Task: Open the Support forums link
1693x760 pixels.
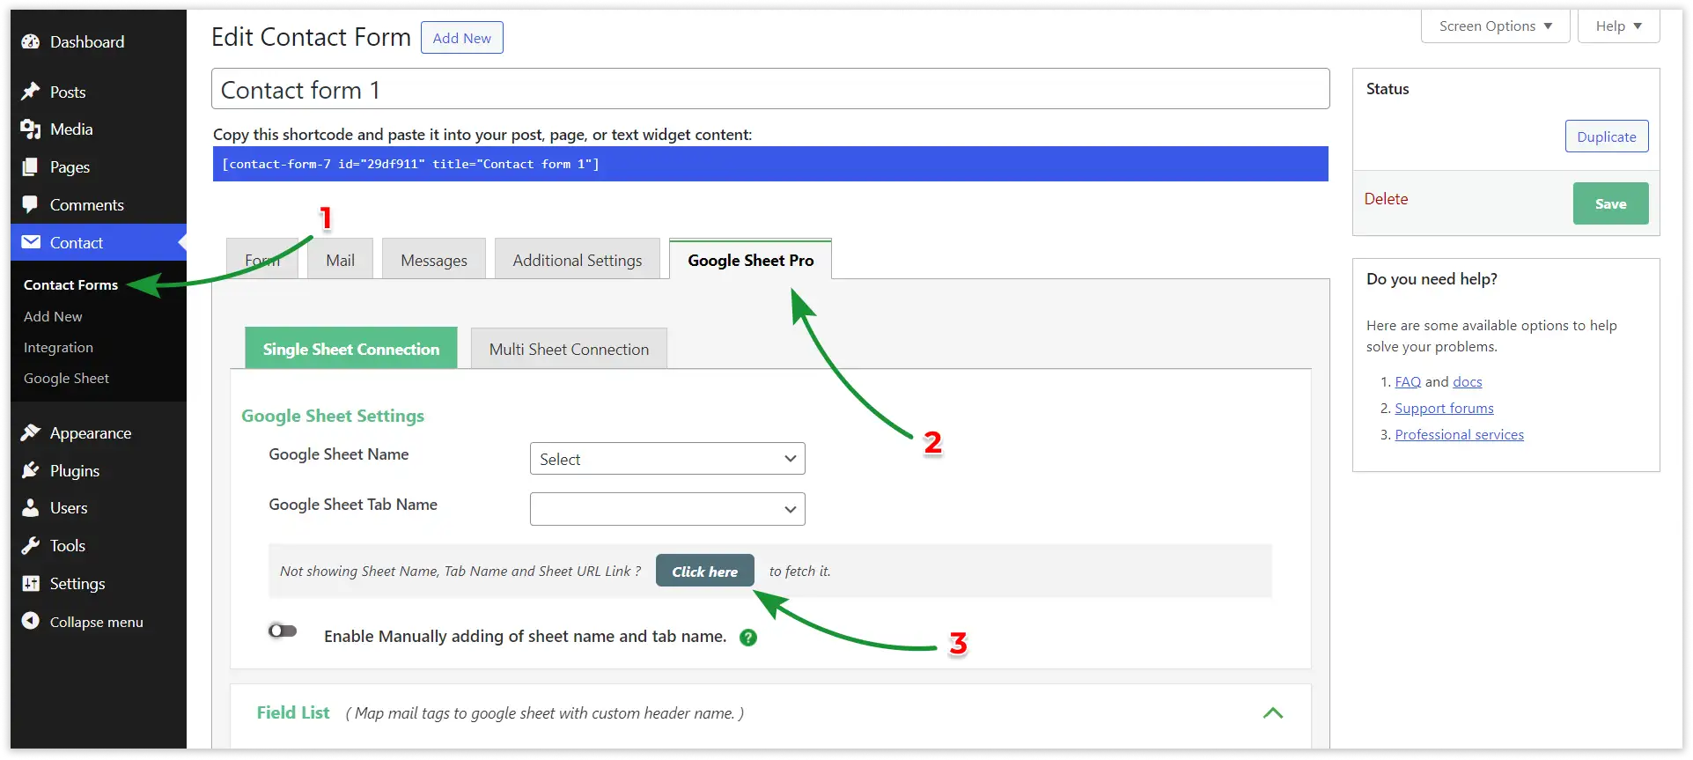Action: click(1444, 409)
